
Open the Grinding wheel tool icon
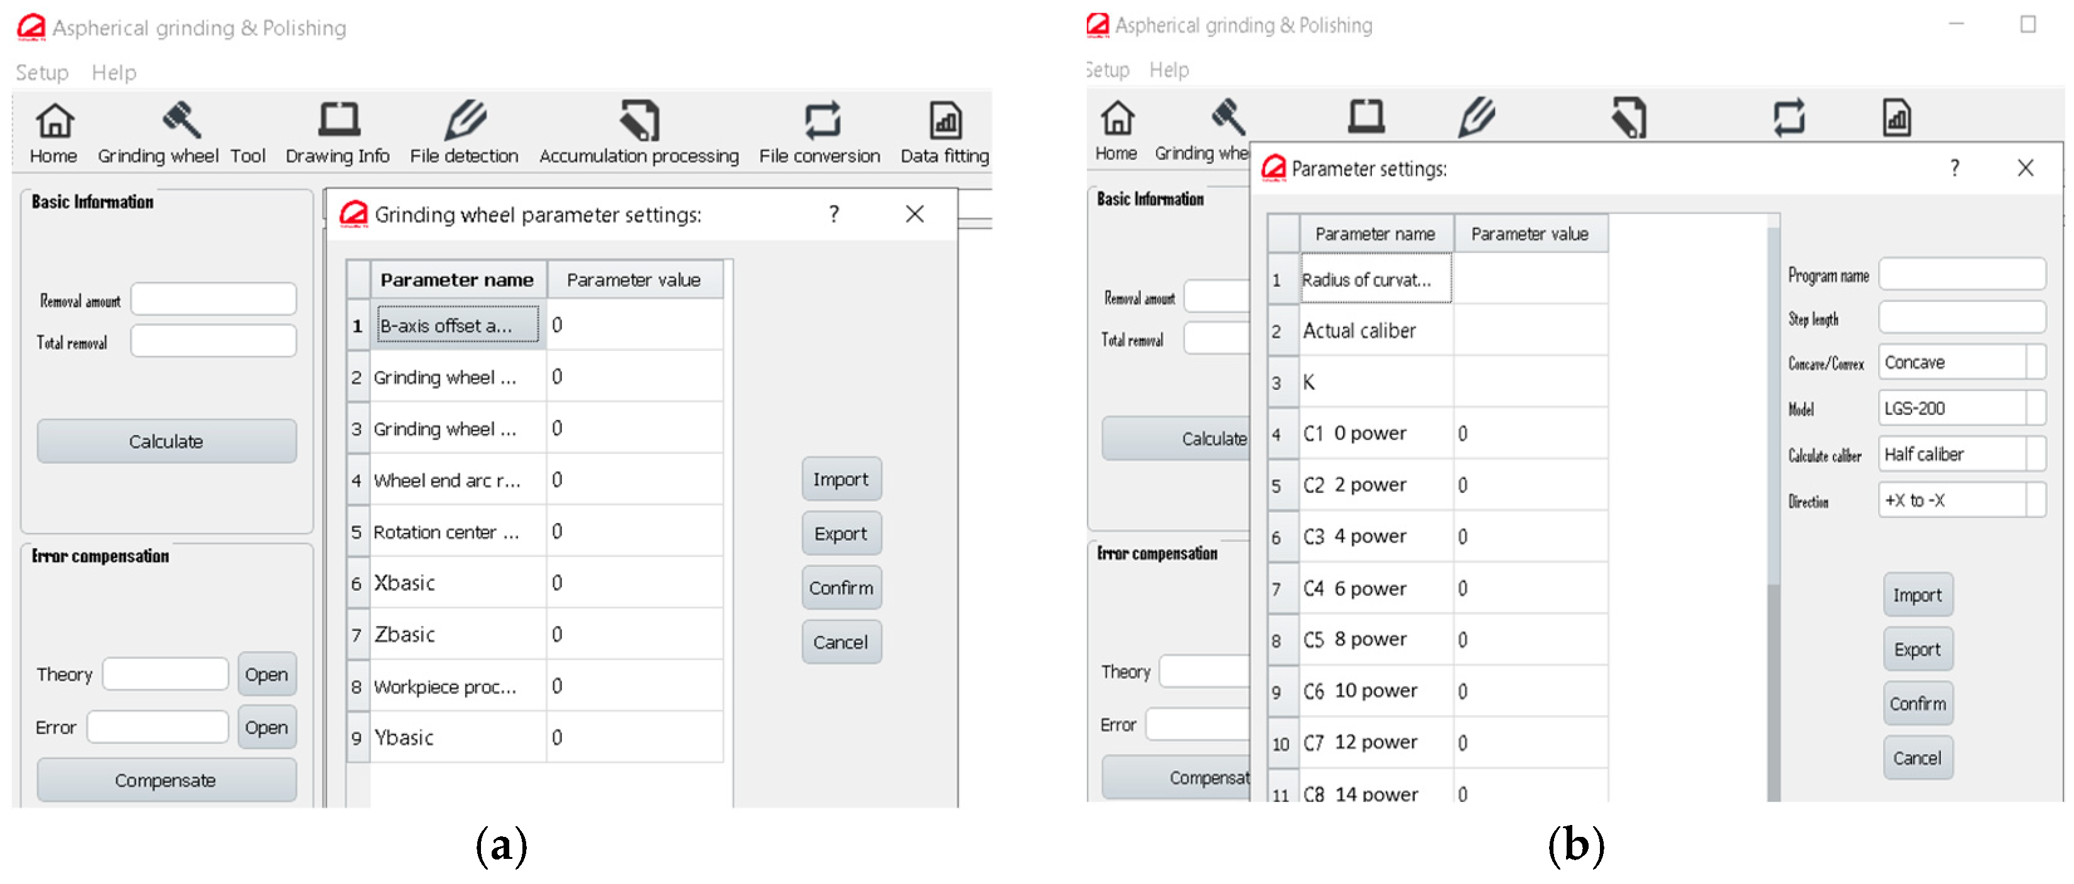coord(181,121)
